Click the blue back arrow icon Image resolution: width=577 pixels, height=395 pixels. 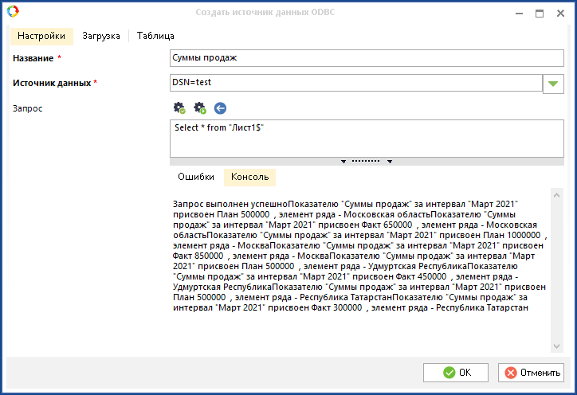click(x=221, y=108)
